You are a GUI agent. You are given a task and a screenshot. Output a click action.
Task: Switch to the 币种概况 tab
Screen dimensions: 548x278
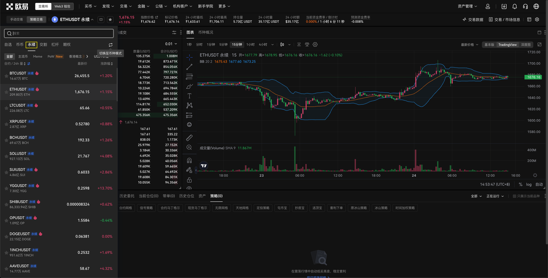tap(205, 33)
